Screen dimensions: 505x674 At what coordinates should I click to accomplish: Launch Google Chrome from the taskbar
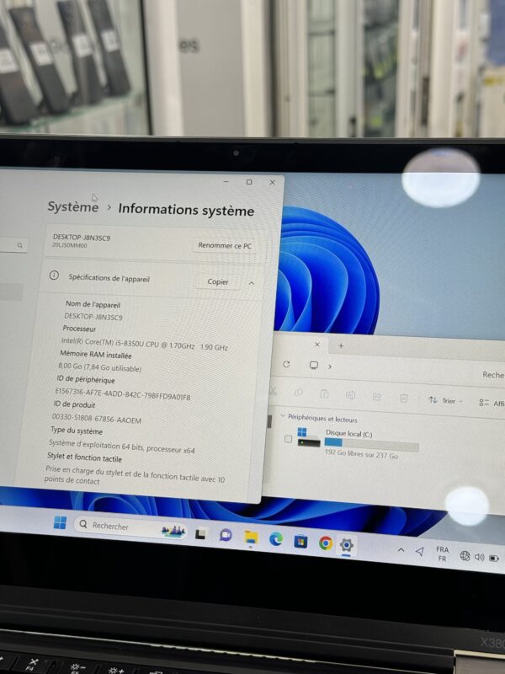tap(325, 543)
